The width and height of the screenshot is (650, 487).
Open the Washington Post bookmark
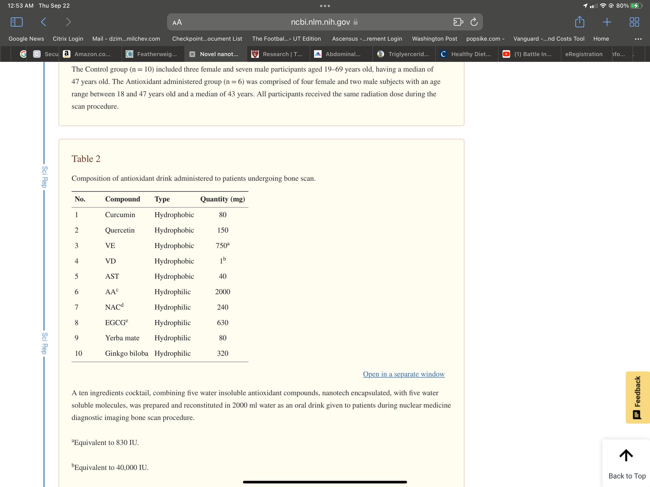[x=434, y=39]
